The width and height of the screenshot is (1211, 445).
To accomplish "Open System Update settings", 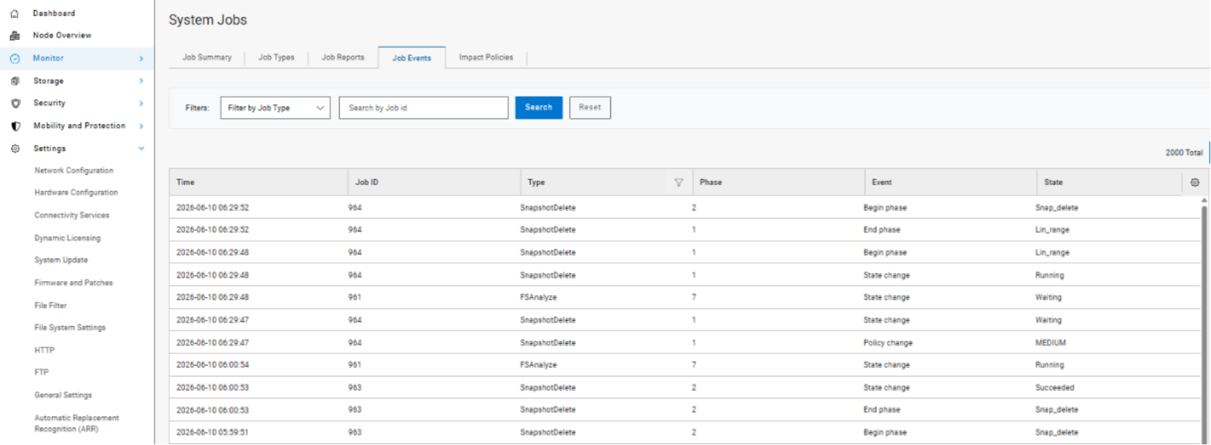I will point(61,260).
